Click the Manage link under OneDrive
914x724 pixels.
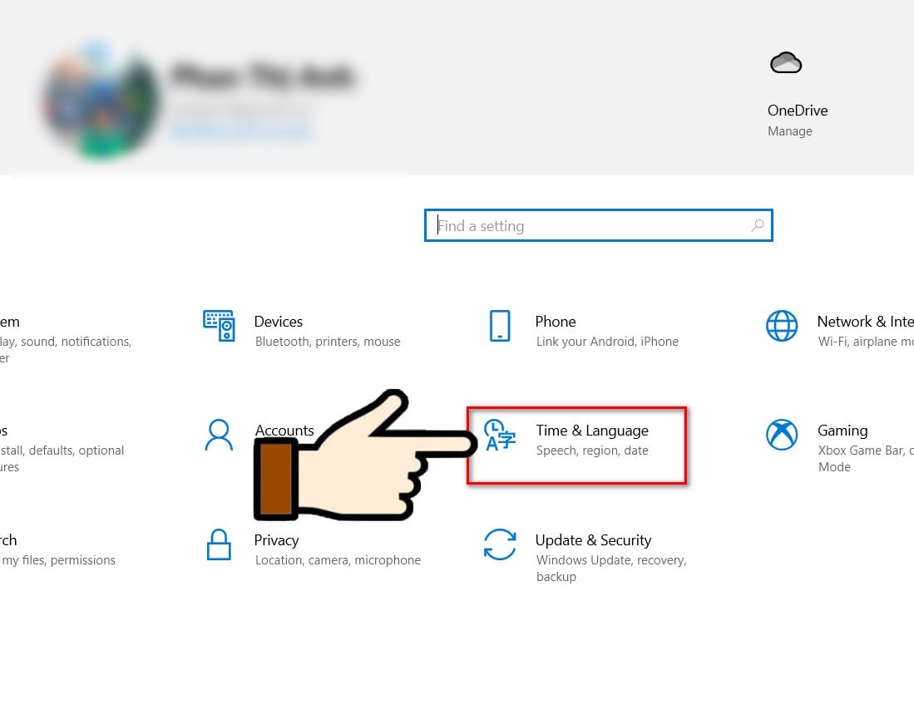(x=789, y=131)
